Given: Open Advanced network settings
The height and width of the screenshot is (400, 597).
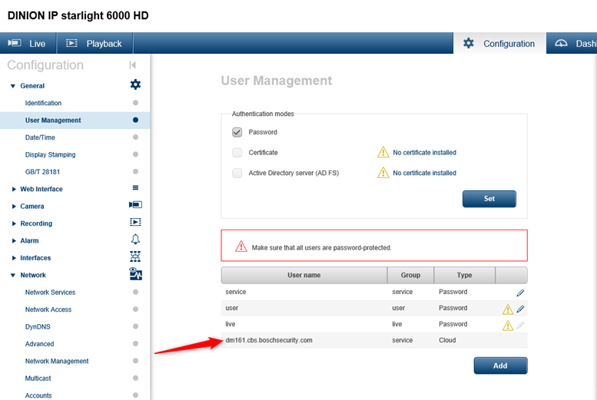Looking at the screenshot, I should [39, 344].
